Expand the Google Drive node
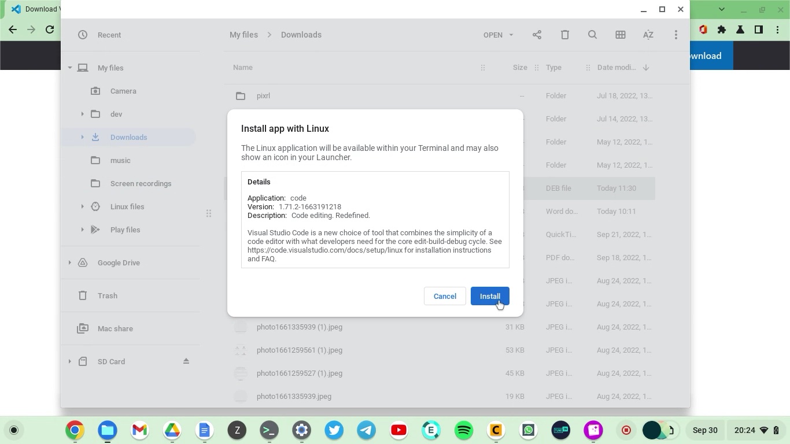Screen dimensions: 790x444 70,262
